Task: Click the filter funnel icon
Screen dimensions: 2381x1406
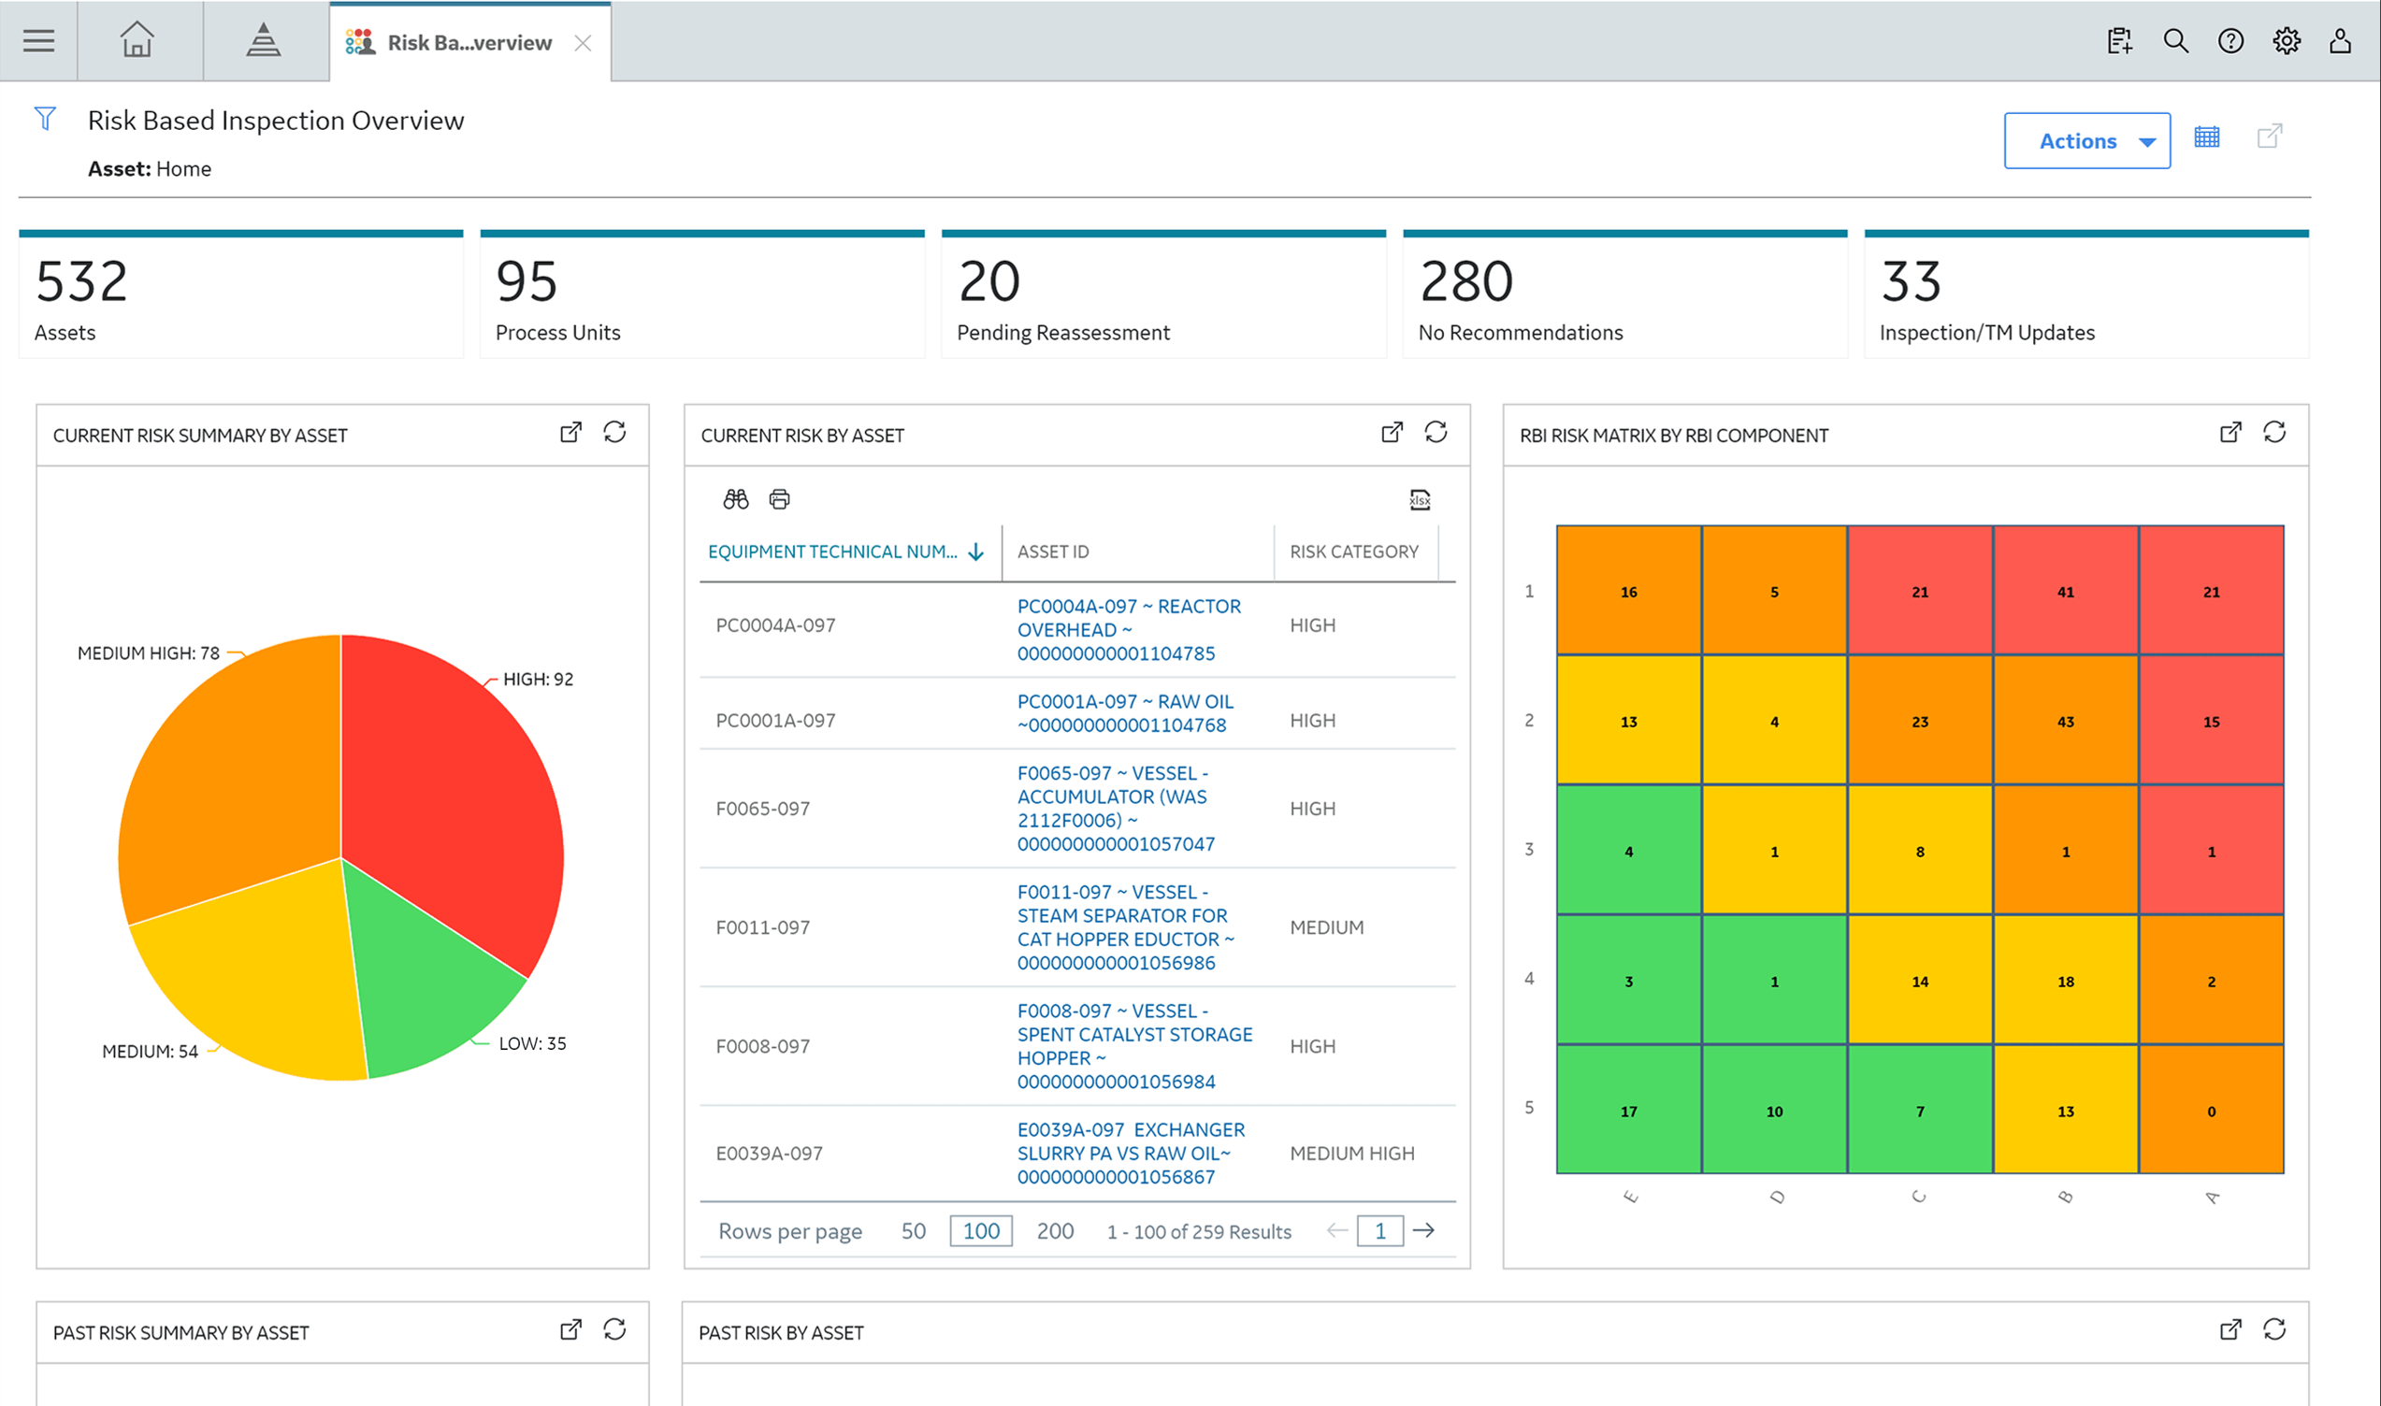Action: click(x=45, y=119)
